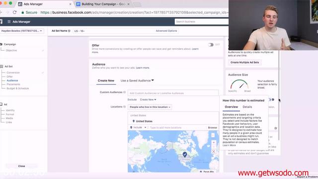
Task: Click the Ad Set Name text field
Action: tap(114, 31)
